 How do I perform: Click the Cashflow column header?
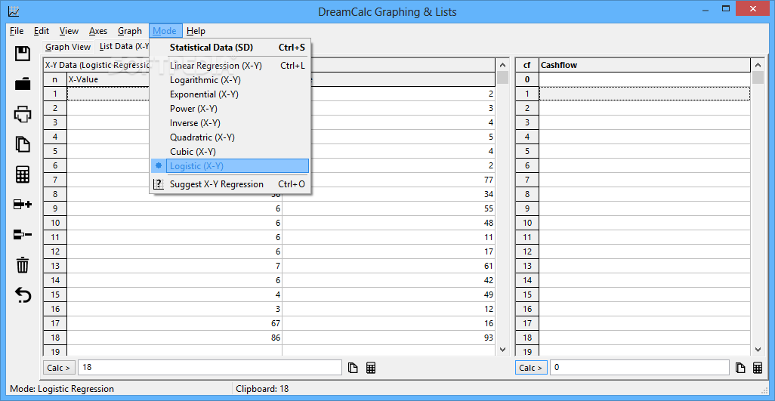644,65
